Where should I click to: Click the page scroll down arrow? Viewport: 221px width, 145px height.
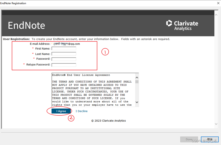pos(216,124)
